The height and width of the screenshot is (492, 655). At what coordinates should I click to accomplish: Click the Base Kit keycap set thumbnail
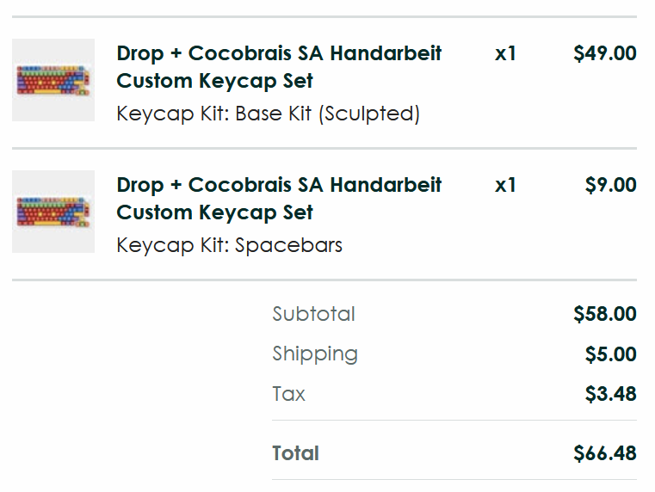(53, 80)
